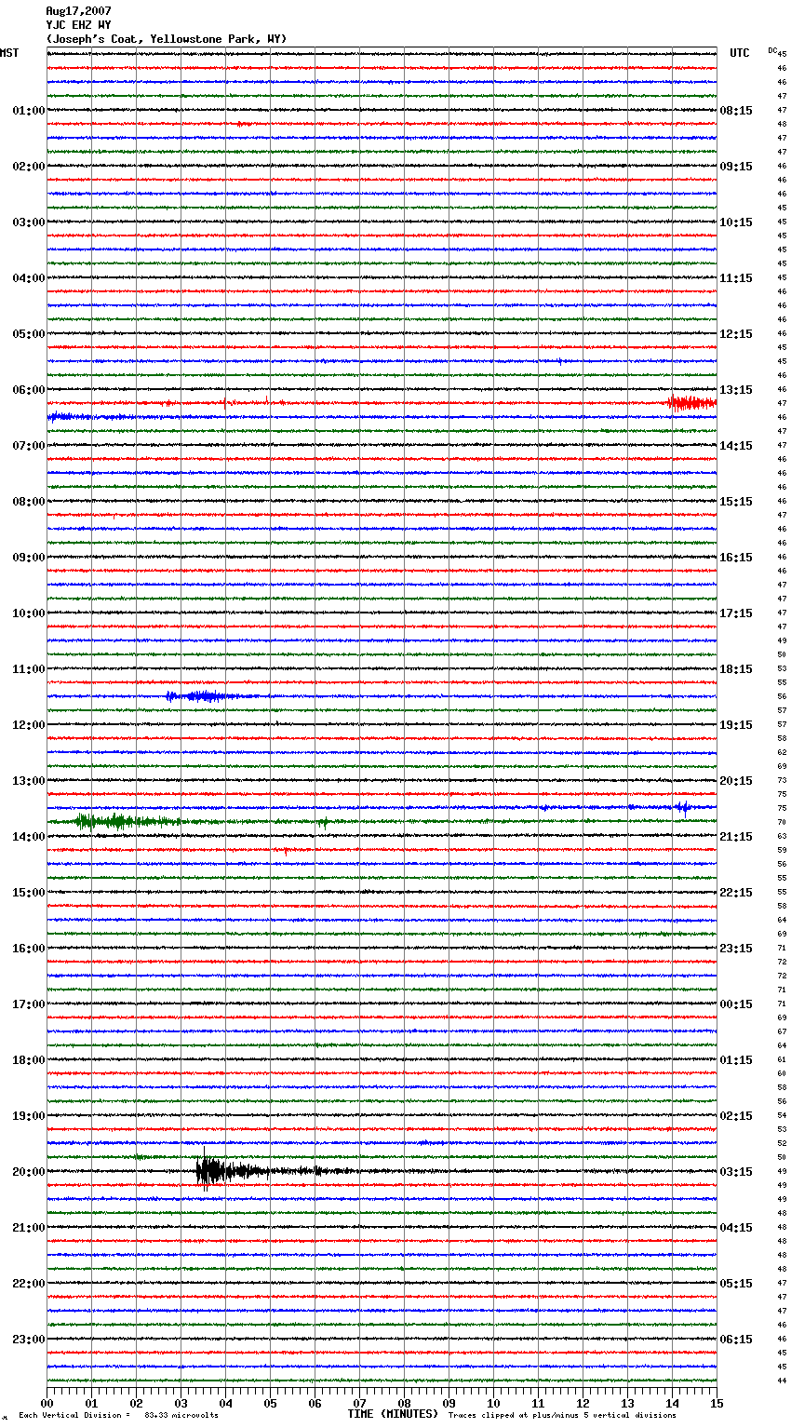This screenshot has width=791, height=1428.
Task: Click the UTC timezone label
Action: tap(740, 53)
